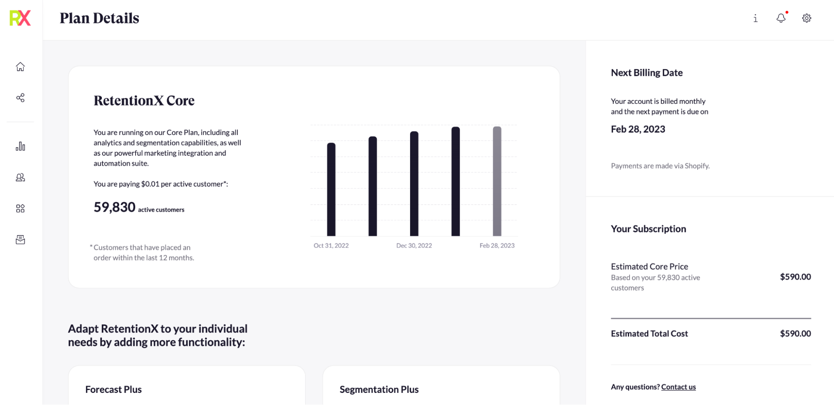The image size is (834, 405).
Task: Open the Segmentation Plus add-on card
Action: coord(441,388)
